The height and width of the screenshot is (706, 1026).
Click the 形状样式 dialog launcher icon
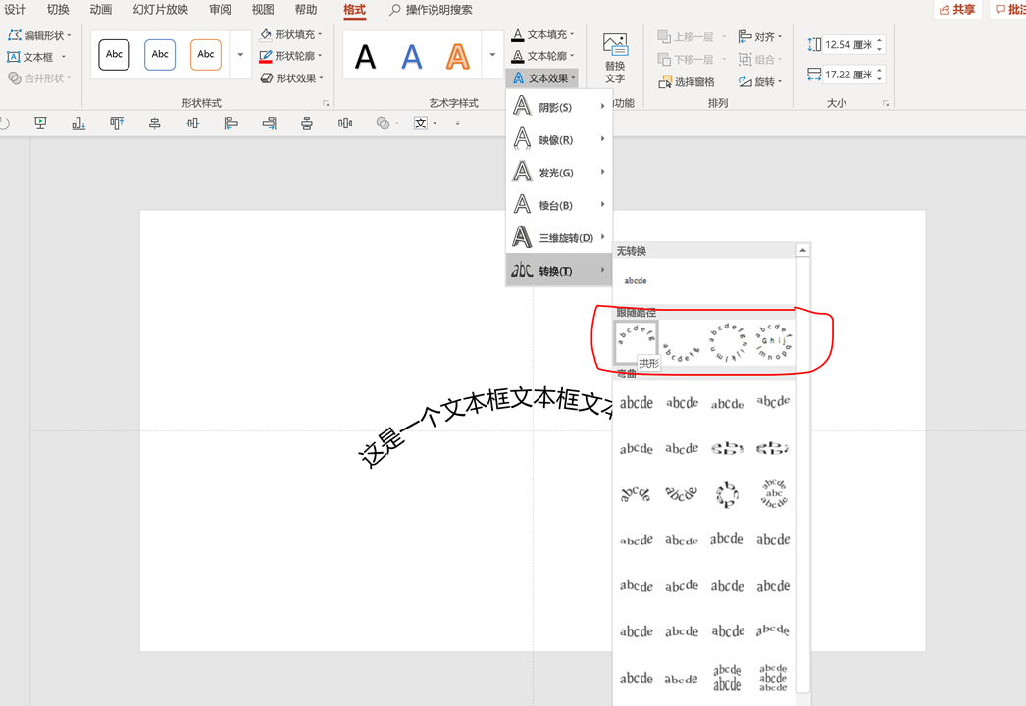(x=326, y=103)
